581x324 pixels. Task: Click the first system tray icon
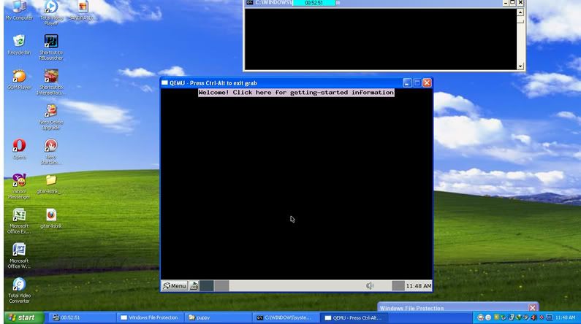[481, 317]
